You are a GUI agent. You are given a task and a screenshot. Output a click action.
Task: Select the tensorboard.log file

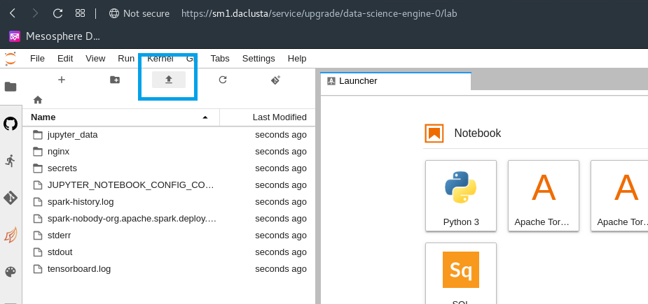pos(169,269)
